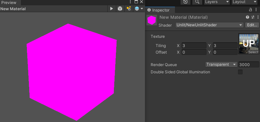Image resolution: width=260 pixels, height=122 pixels.
Task: Open the Preview panel three-dot menu
Action: point(130,2)
